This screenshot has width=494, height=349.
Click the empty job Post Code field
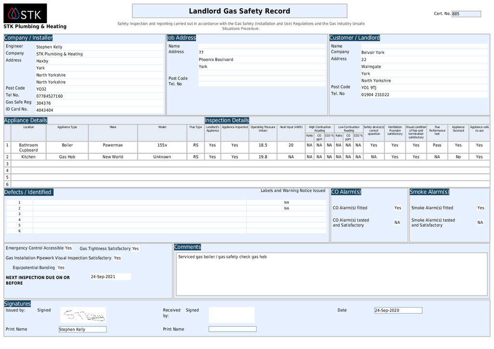click(262, 79)
